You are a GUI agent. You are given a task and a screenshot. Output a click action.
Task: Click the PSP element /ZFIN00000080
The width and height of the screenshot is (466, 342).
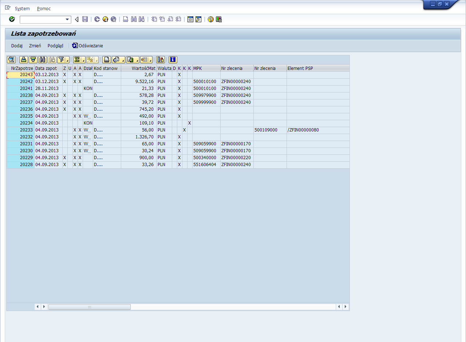(303, 130)
